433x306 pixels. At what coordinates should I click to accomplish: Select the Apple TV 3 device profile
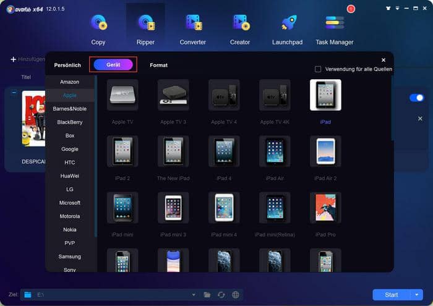(173, 95)
